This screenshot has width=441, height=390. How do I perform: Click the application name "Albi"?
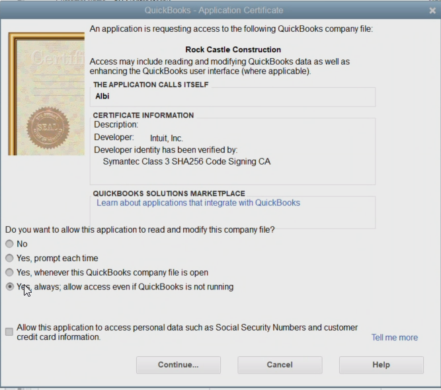pos(102,96)
